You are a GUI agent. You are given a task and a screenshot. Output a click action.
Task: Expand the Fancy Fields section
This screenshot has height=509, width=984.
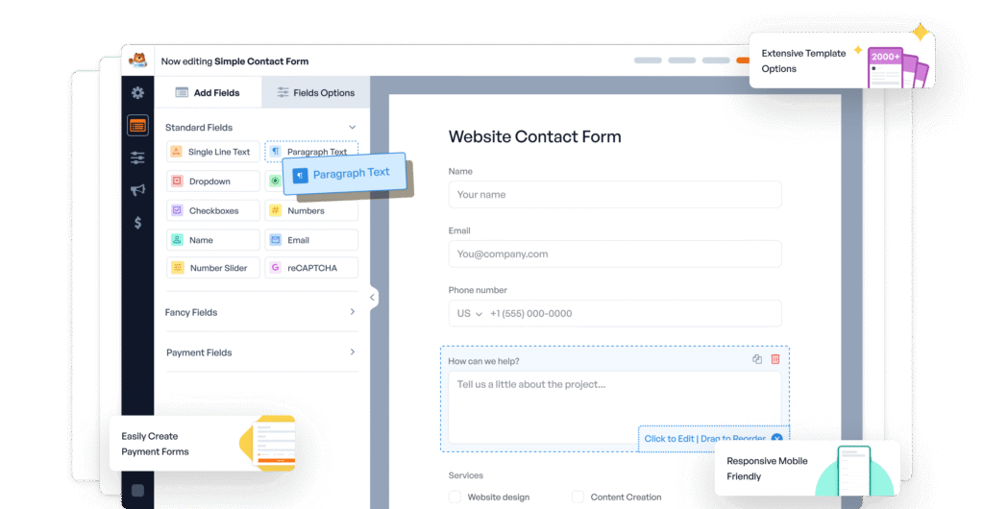point(352,312)
